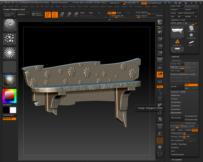Start Quick Sketch mode
203x162 pixels.
[37, 14]
